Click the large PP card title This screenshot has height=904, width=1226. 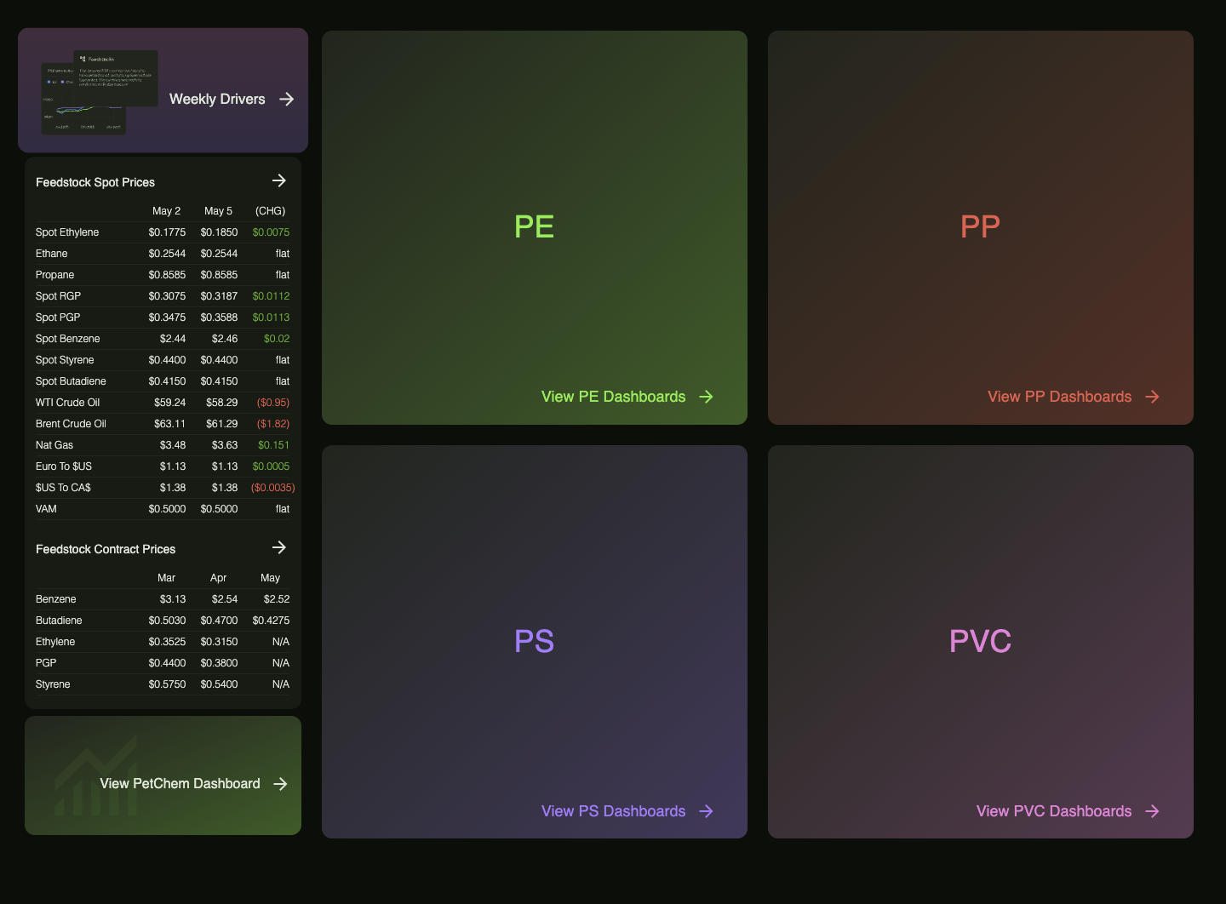(980, 226)
